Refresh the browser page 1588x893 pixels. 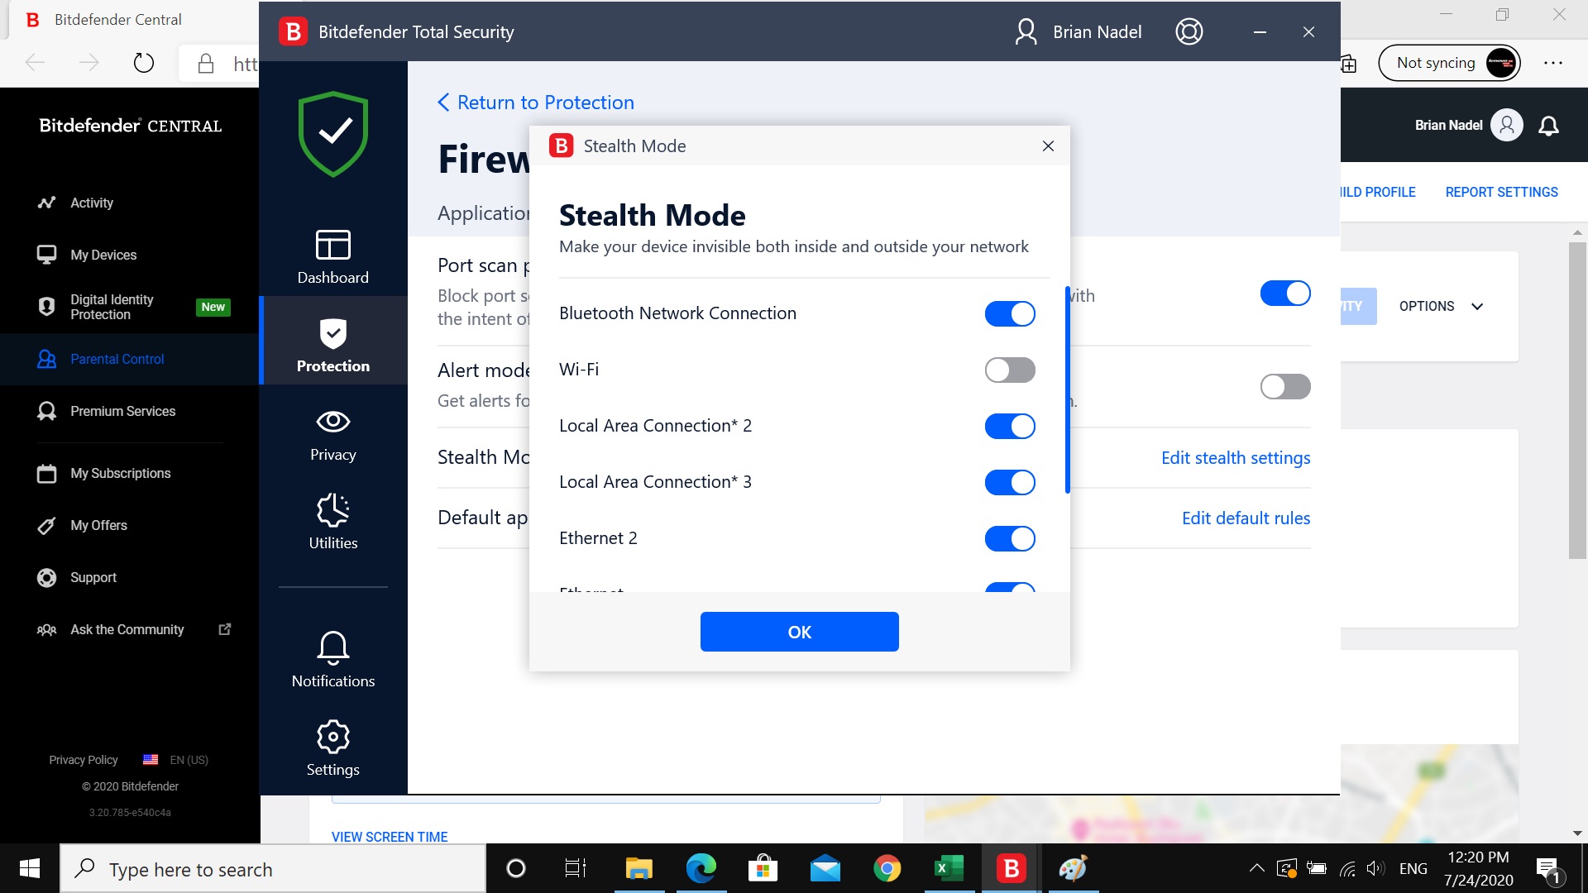(x=143, y=63)
